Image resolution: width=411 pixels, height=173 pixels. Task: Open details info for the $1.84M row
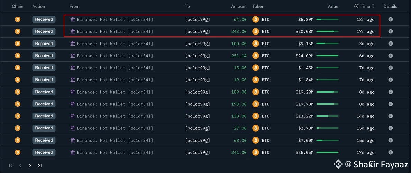(x=390, y=80)
